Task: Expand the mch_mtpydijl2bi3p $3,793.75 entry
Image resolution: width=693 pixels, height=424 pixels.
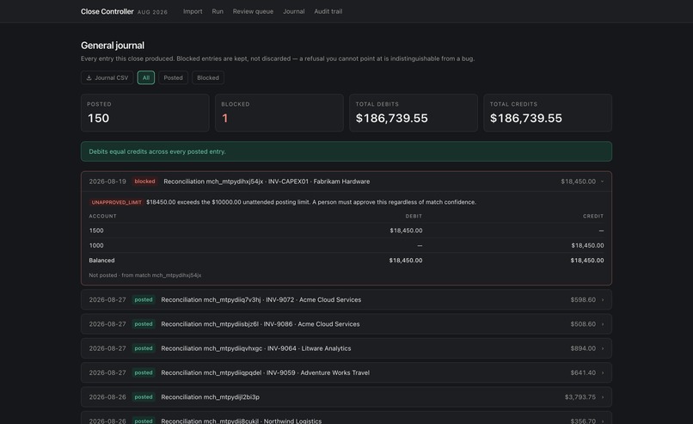Action: (x=346, y=397)
